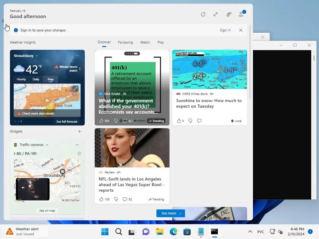Open muted volume tray icon
Image resolution: width=319 pixels, height=239 pixels.
click(280, 232)
